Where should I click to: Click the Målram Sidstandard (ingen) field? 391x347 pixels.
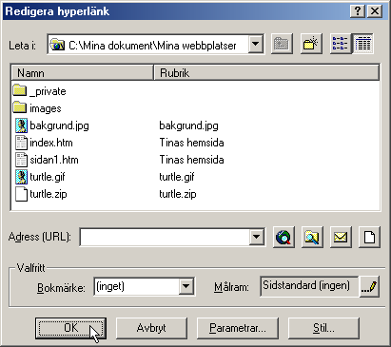click(x=309, y=286)
